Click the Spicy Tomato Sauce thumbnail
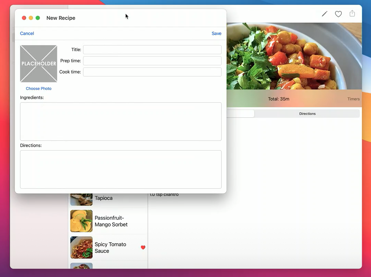This screenshot has width=371, height=277. (81, 248)
